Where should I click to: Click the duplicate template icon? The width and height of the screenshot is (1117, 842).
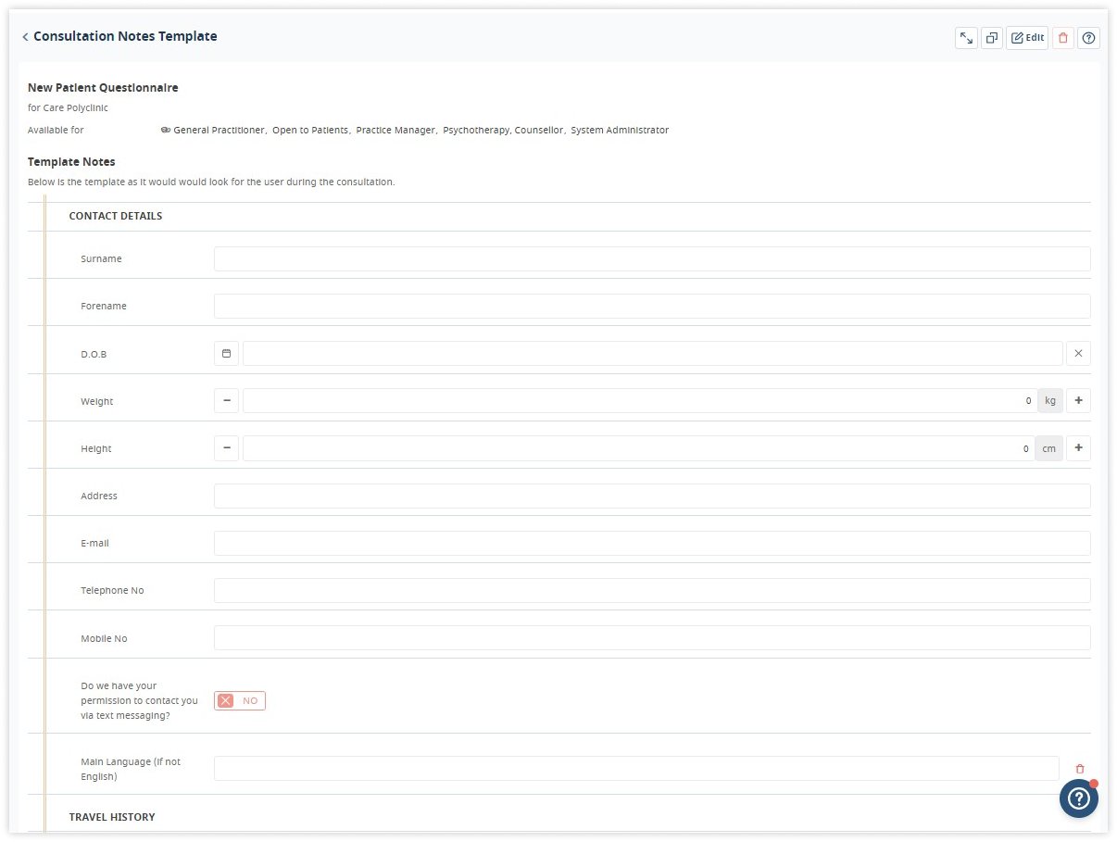(x=992, y=38)
